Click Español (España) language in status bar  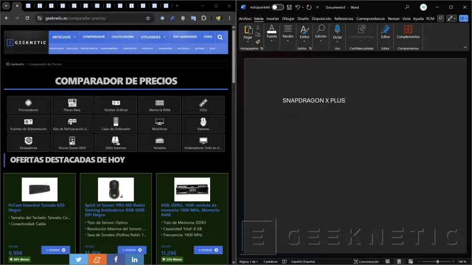(303, 262)
